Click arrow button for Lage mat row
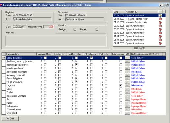Image resolution: width=170 pixels, height=123 pixels. 127,85
